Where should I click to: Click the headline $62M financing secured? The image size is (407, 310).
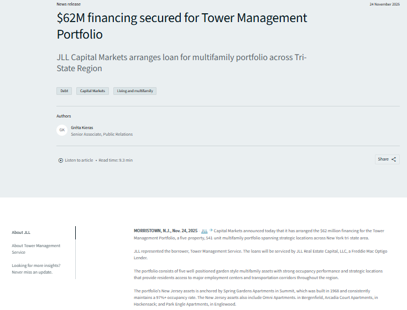pyautogui.click(x=182, y=26)
